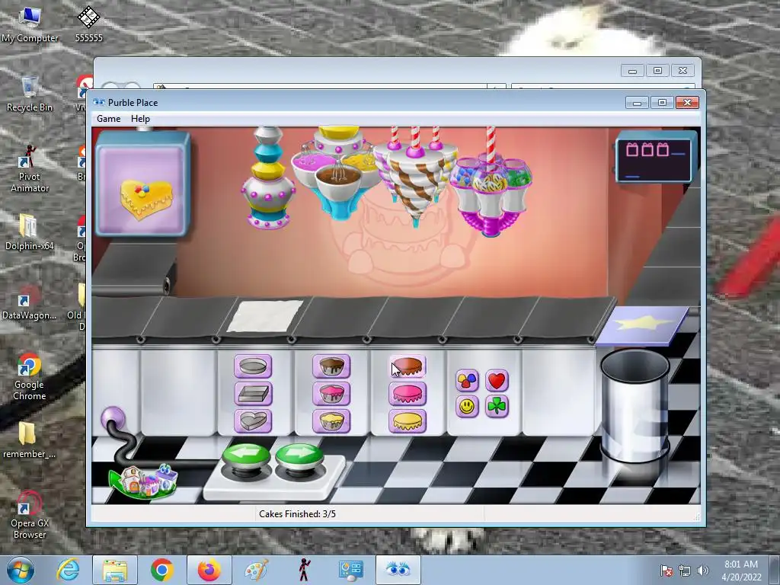The height and width of the screenshot is (585, 780).
Task: Click the cake order preview screen
Action: 142,184
